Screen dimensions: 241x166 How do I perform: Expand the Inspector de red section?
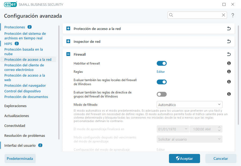point(67,41)
